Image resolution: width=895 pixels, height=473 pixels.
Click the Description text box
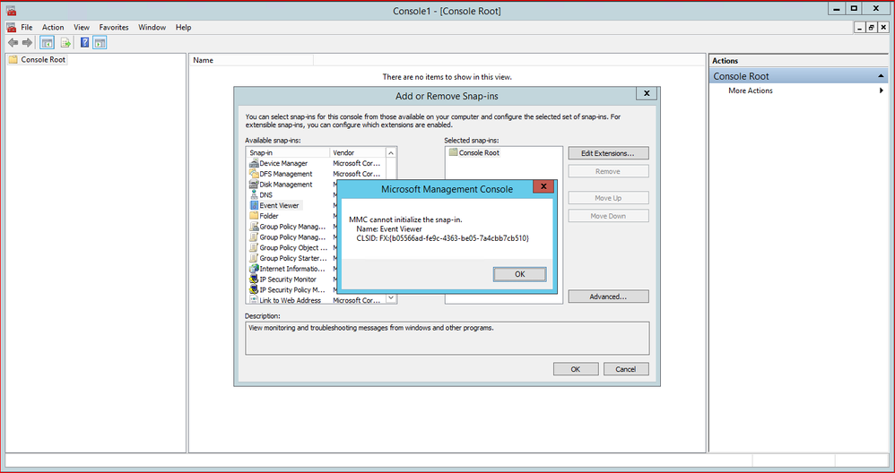[x=447, y=339]
